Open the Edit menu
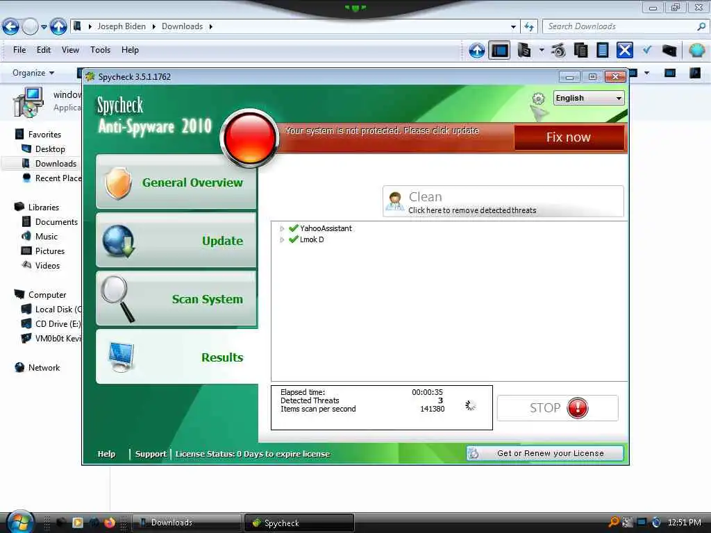 [x=44, y=50]
